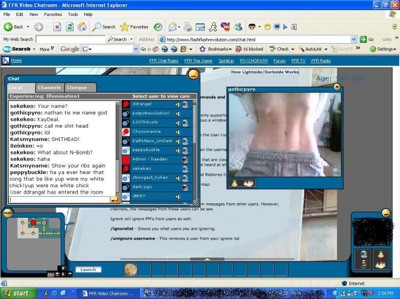Open the toolbar Settings dropdown

coord(383,49)
